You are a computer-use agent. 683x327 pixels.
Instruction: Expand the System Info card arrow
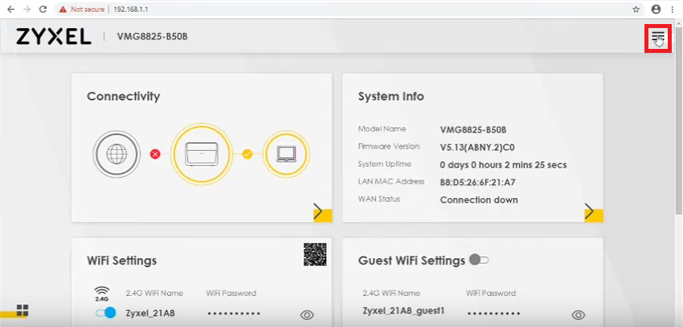click(594, 212)
